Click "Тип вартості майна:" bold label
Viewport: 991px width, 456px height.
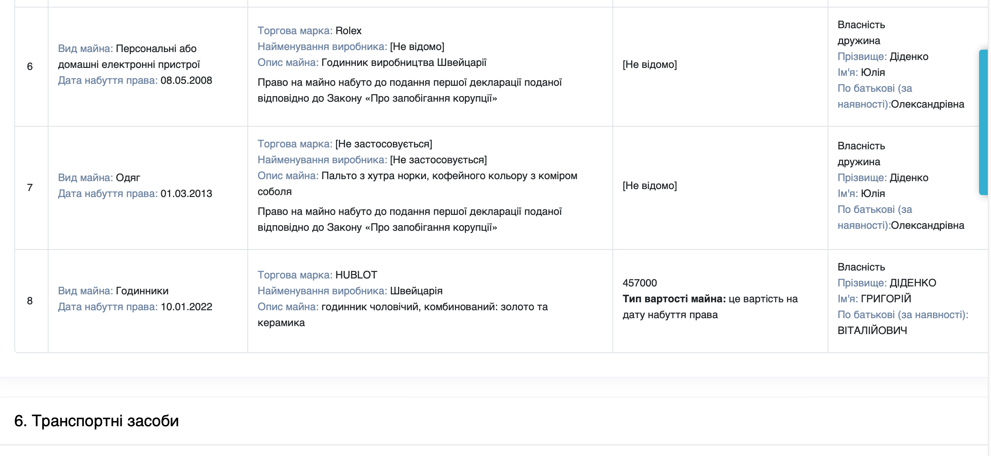coord(674,299)
